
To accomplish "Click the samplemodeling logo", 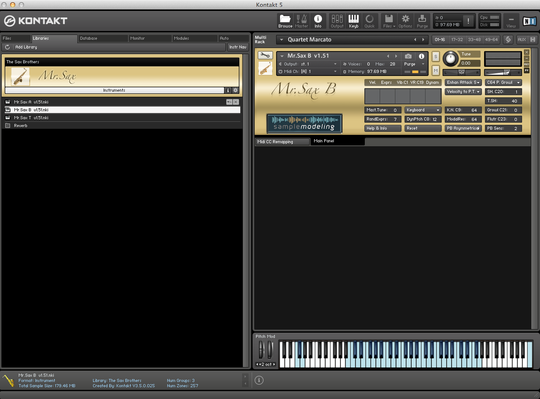I will pos(305,124).
